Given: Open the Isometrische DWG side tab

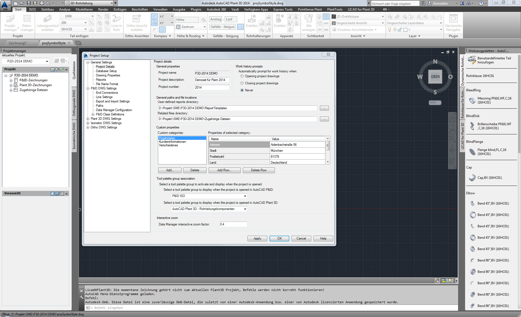Looking at the screenshot, I should [74, 136].
